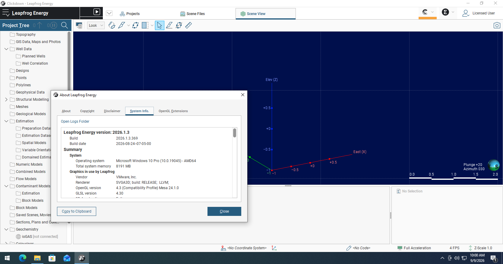Collapse the Contaminant Models folder
The width and height of the screenshot is (503, 264).
[6, 186]
